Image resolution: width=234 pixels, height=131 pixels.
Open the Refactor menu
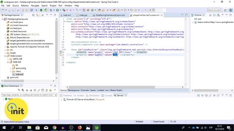coord(25,5)
